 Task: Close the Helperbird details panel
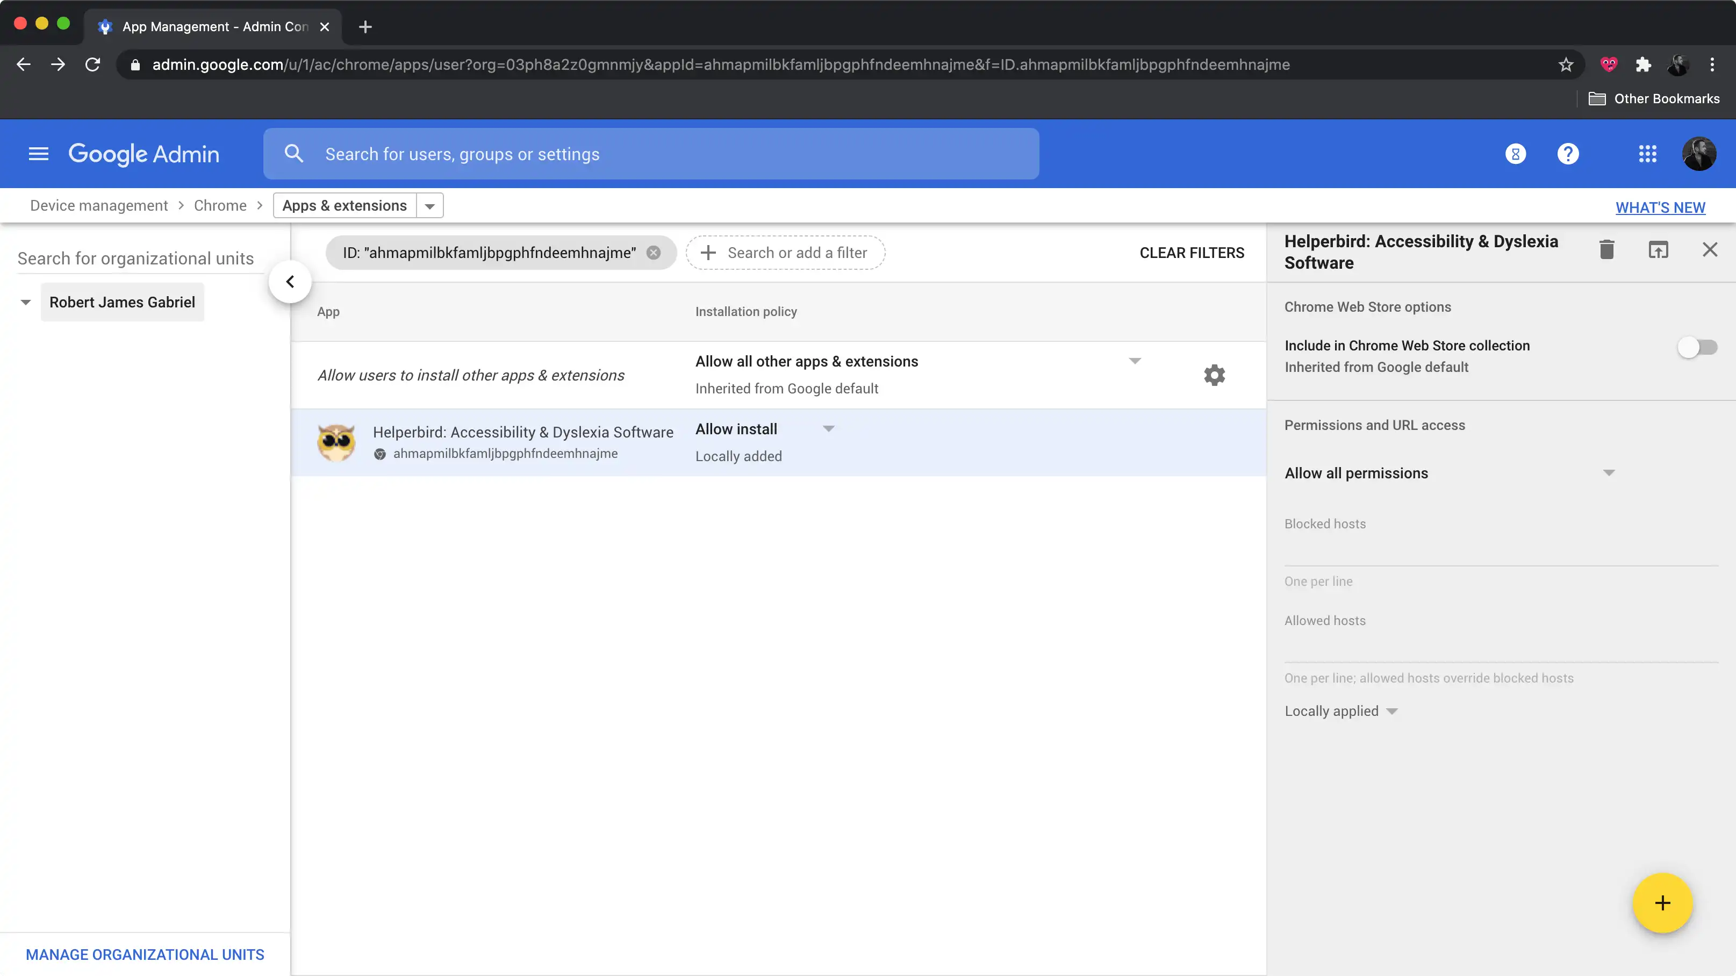pyautogui.click(x=1710, y=249)
